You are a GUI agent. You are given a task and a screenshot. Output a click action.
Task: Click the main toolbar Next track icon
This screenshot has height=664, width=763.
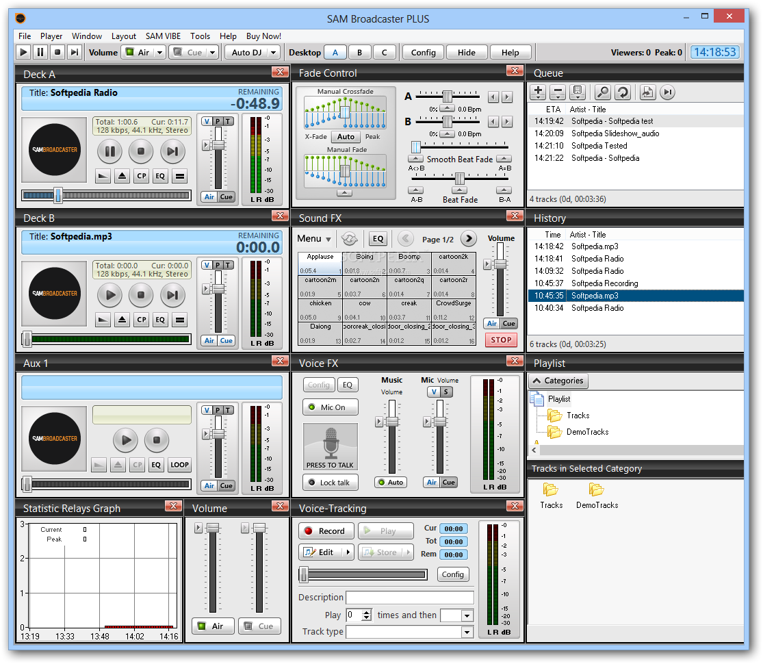point(75,52)
